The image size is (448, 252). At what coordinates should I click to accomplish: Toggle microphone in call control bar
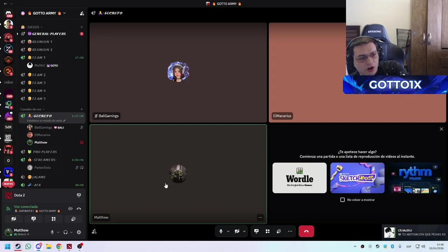[x=221, y=231]
